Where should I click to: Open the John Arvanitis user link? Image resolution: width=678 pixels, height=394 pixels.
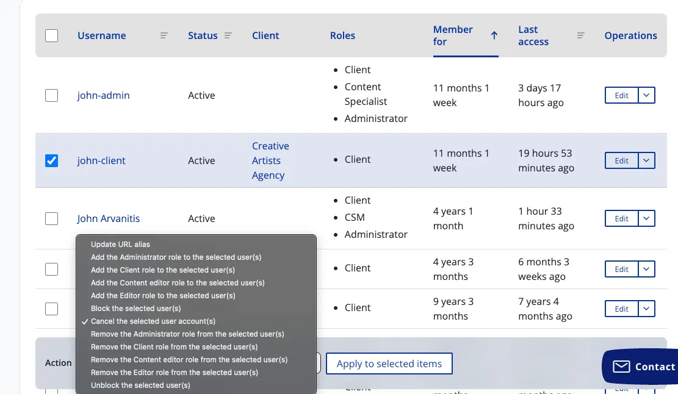[109, 218]
